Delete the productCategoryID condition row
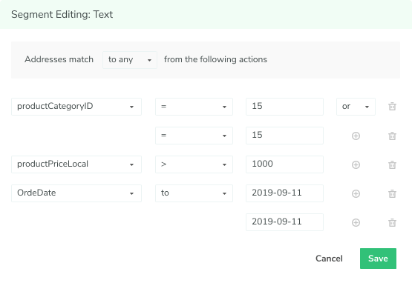The height and width of the screenshot is (283, 412). (392, 107)
